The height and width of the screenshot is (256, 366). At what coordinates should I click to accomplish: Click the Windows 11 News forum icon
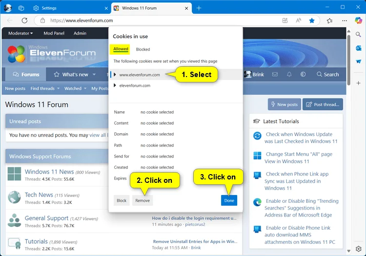[x=14, y=174]
